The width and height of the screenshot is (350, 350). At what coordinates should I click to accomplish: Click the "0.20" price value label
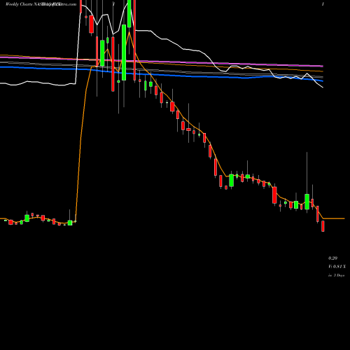[x=332, y=258]
